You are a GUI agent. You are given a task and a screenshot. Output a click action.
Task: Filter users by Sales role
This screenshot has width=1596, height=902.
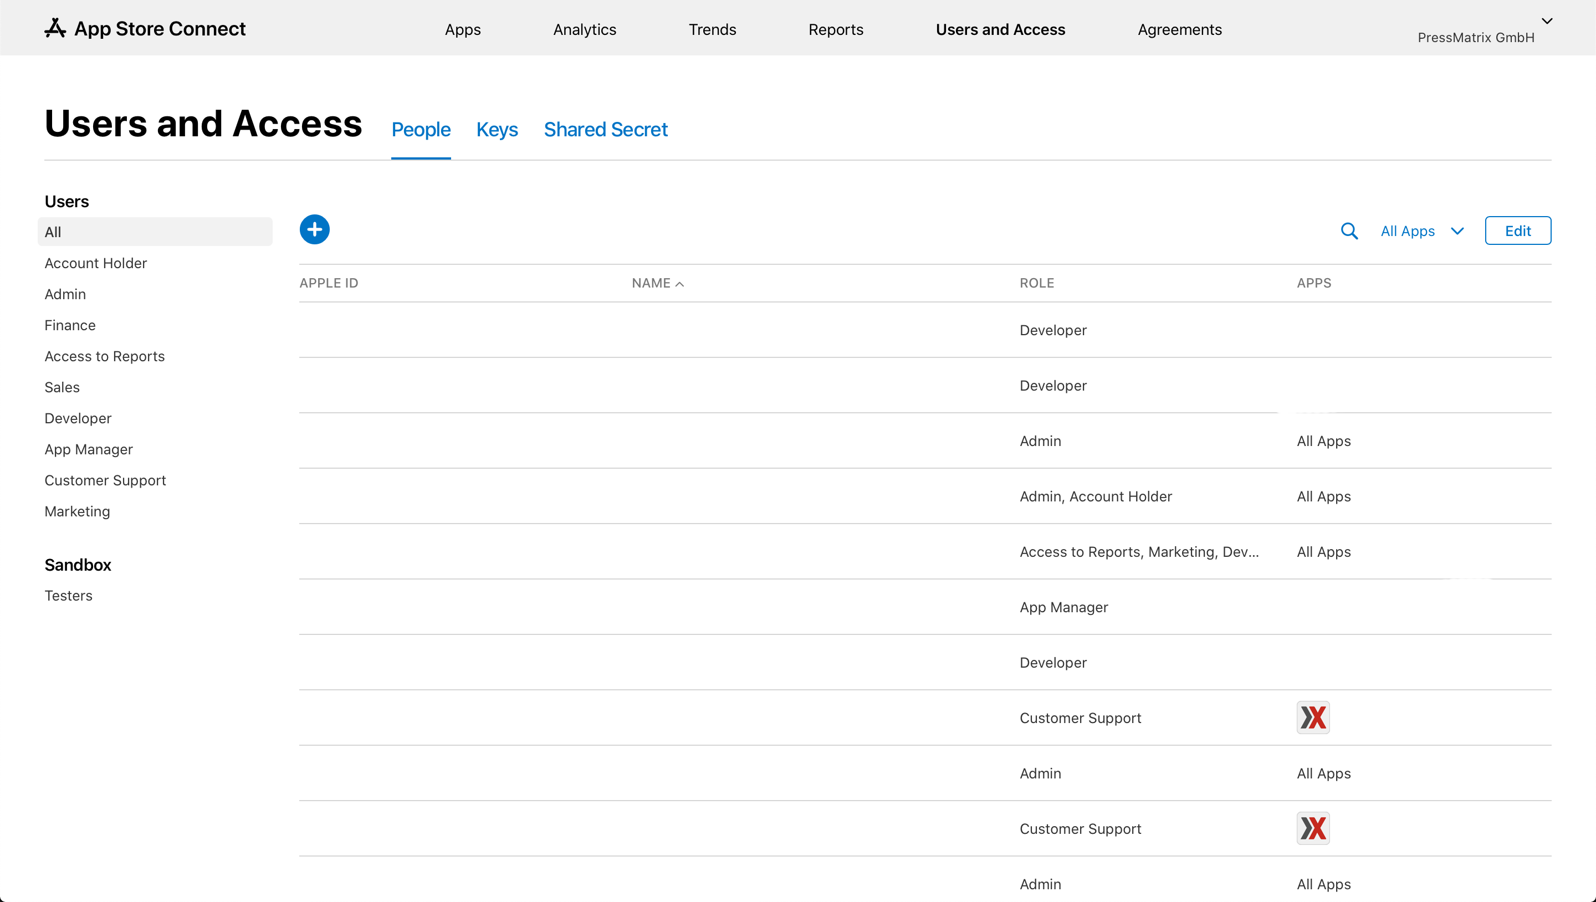62,387
